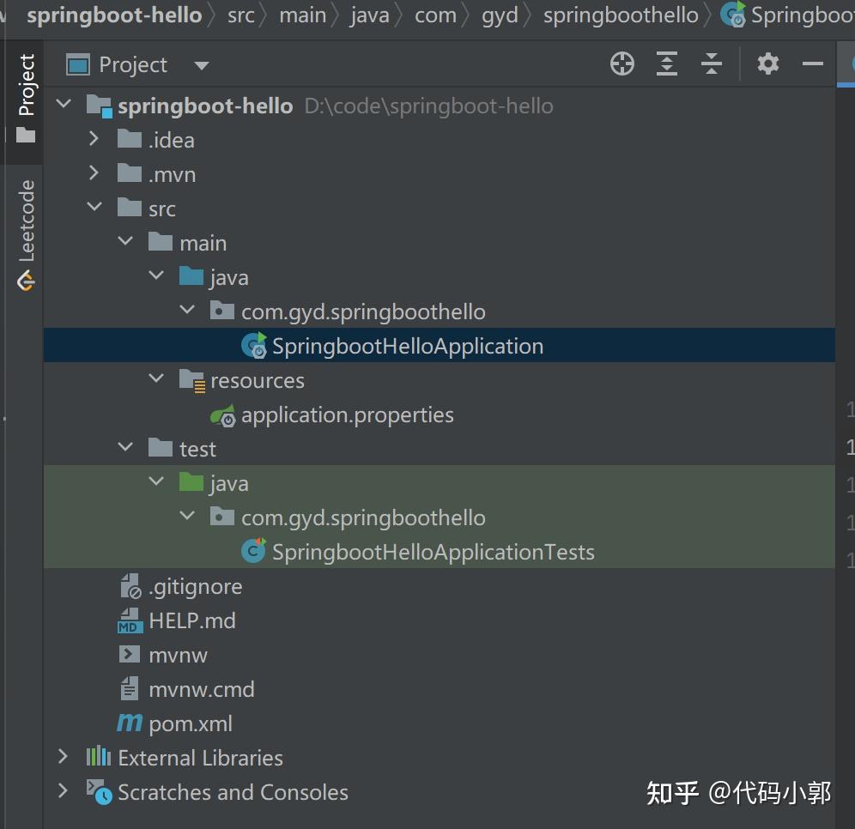
Task: Open the application.properties file
Action: (347, 414)
